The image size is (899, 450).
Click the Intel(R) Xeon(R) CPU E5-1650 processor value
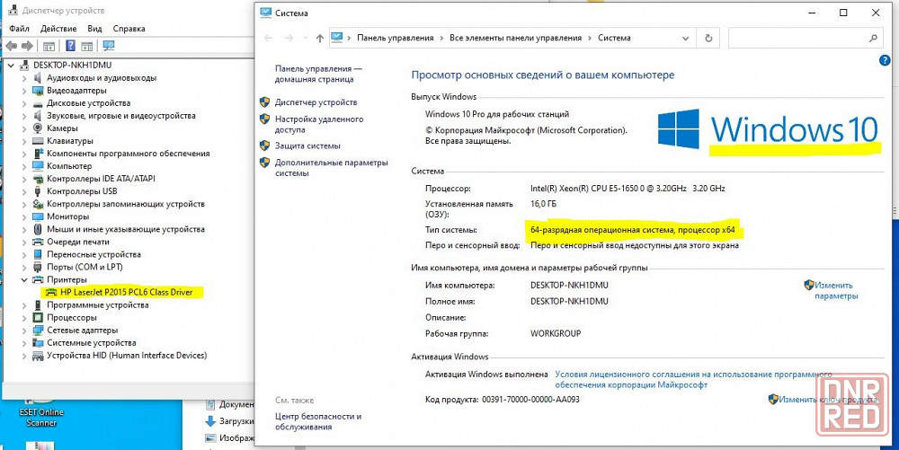(628, 189)
